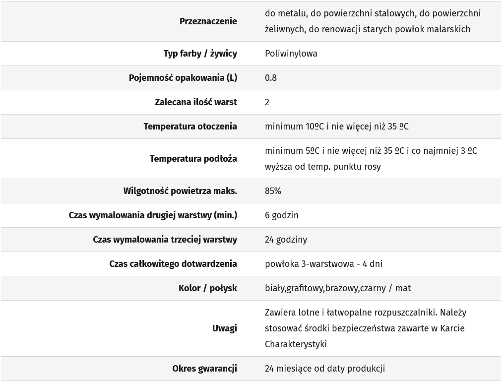Click the Zalecana ilość warst label
Image resolution: width=503 pixels, height=382 pixels.
(195, 102)
